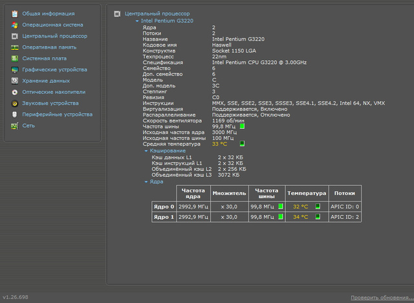Viewport: 414px width, 303px height.
Task: Select Центральный процессор in sidebar
Action: (x=54, y=36)
